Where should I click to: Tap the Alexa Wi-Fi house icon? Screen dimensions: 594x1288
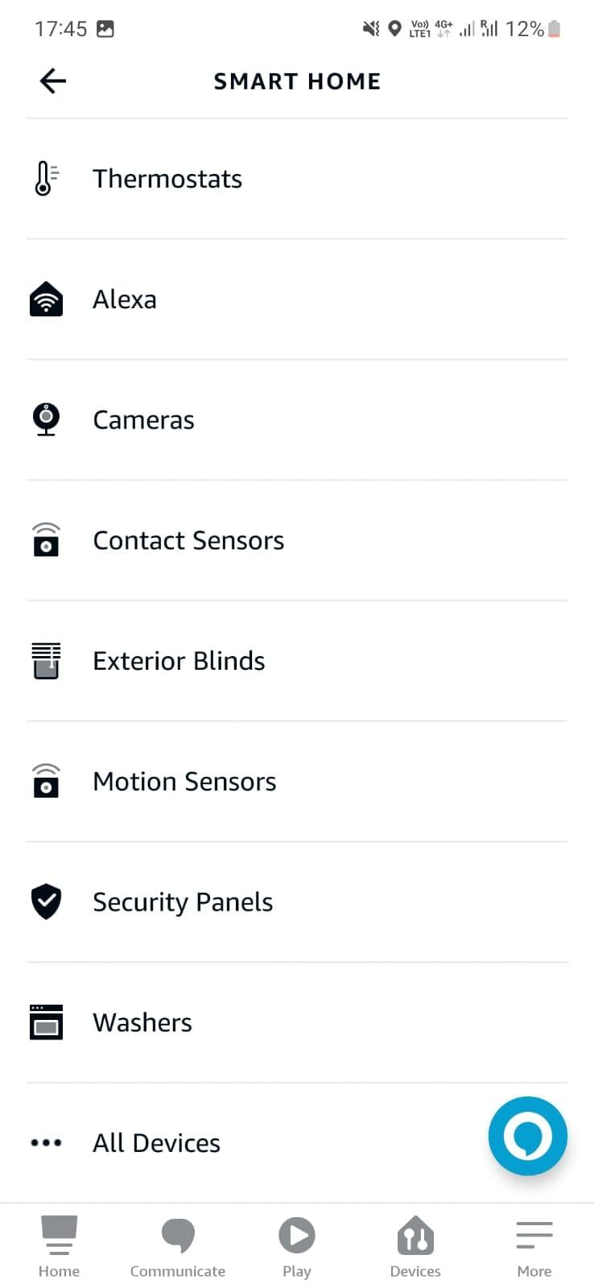pyautogui.click(x=46, y=299)
